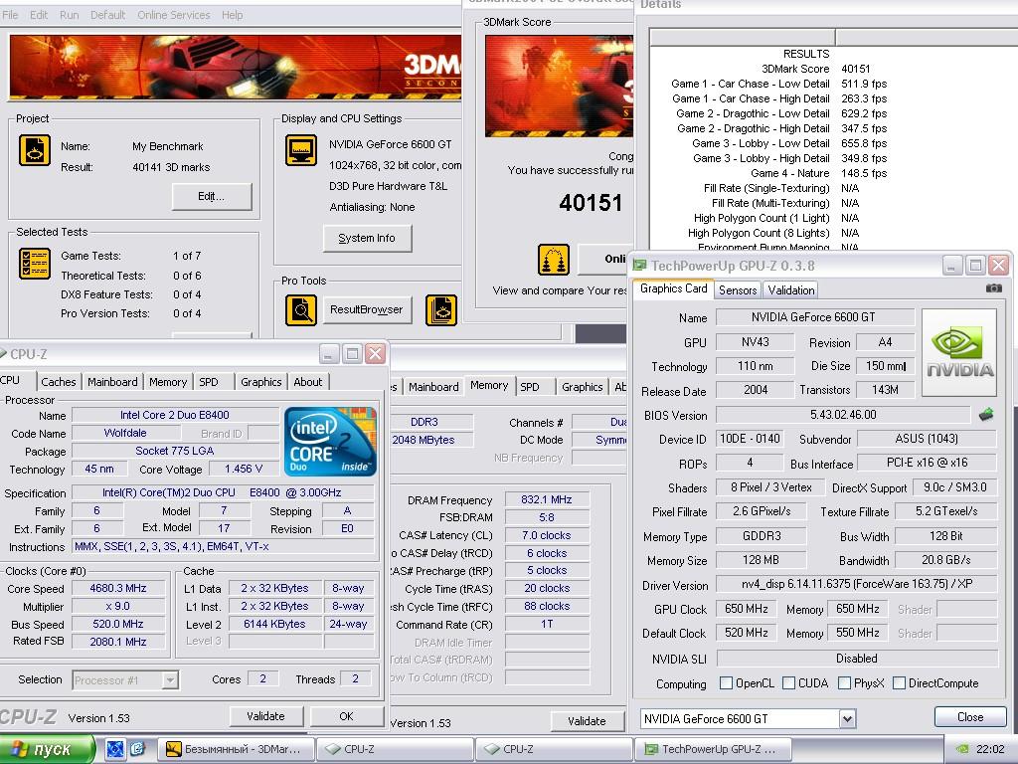Click the 3DMark car banner image
Image resolution: width=1018 pixels, height=764 pixels.
[235, 68]
